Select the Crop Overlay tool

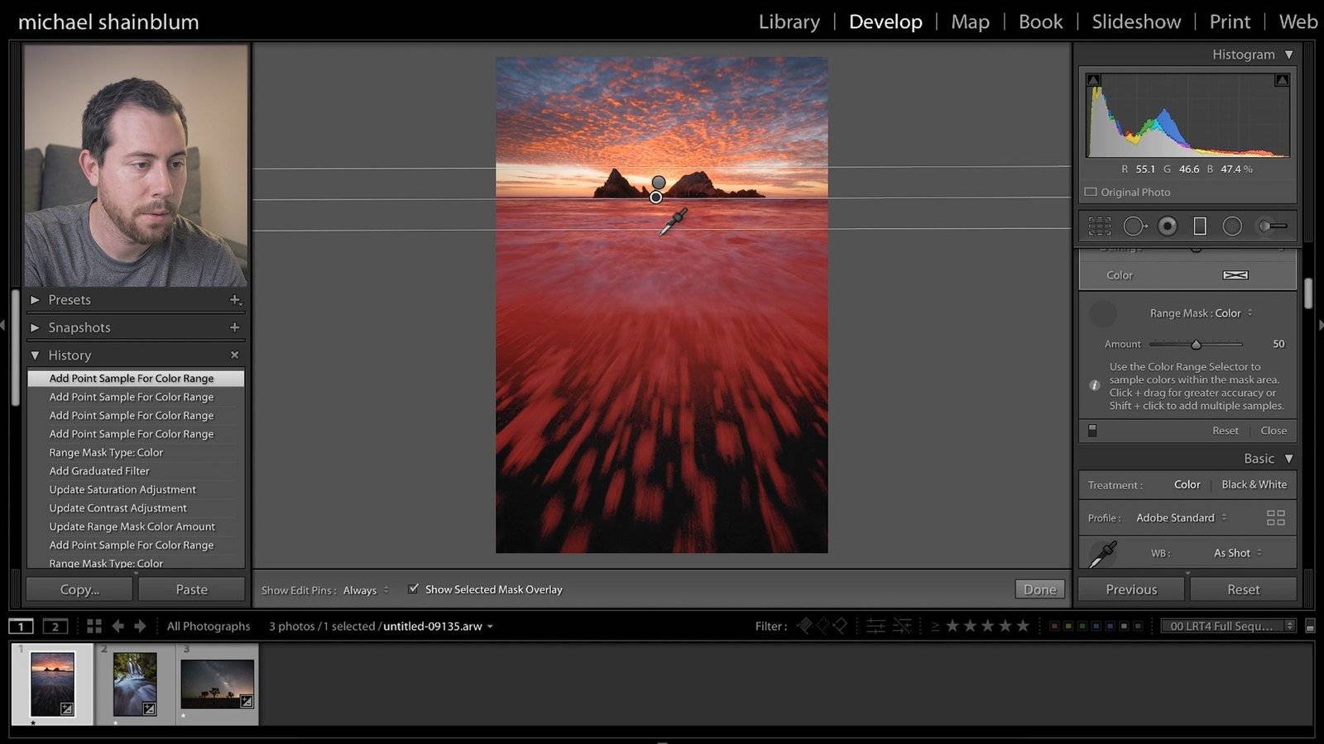[1100, 226]
